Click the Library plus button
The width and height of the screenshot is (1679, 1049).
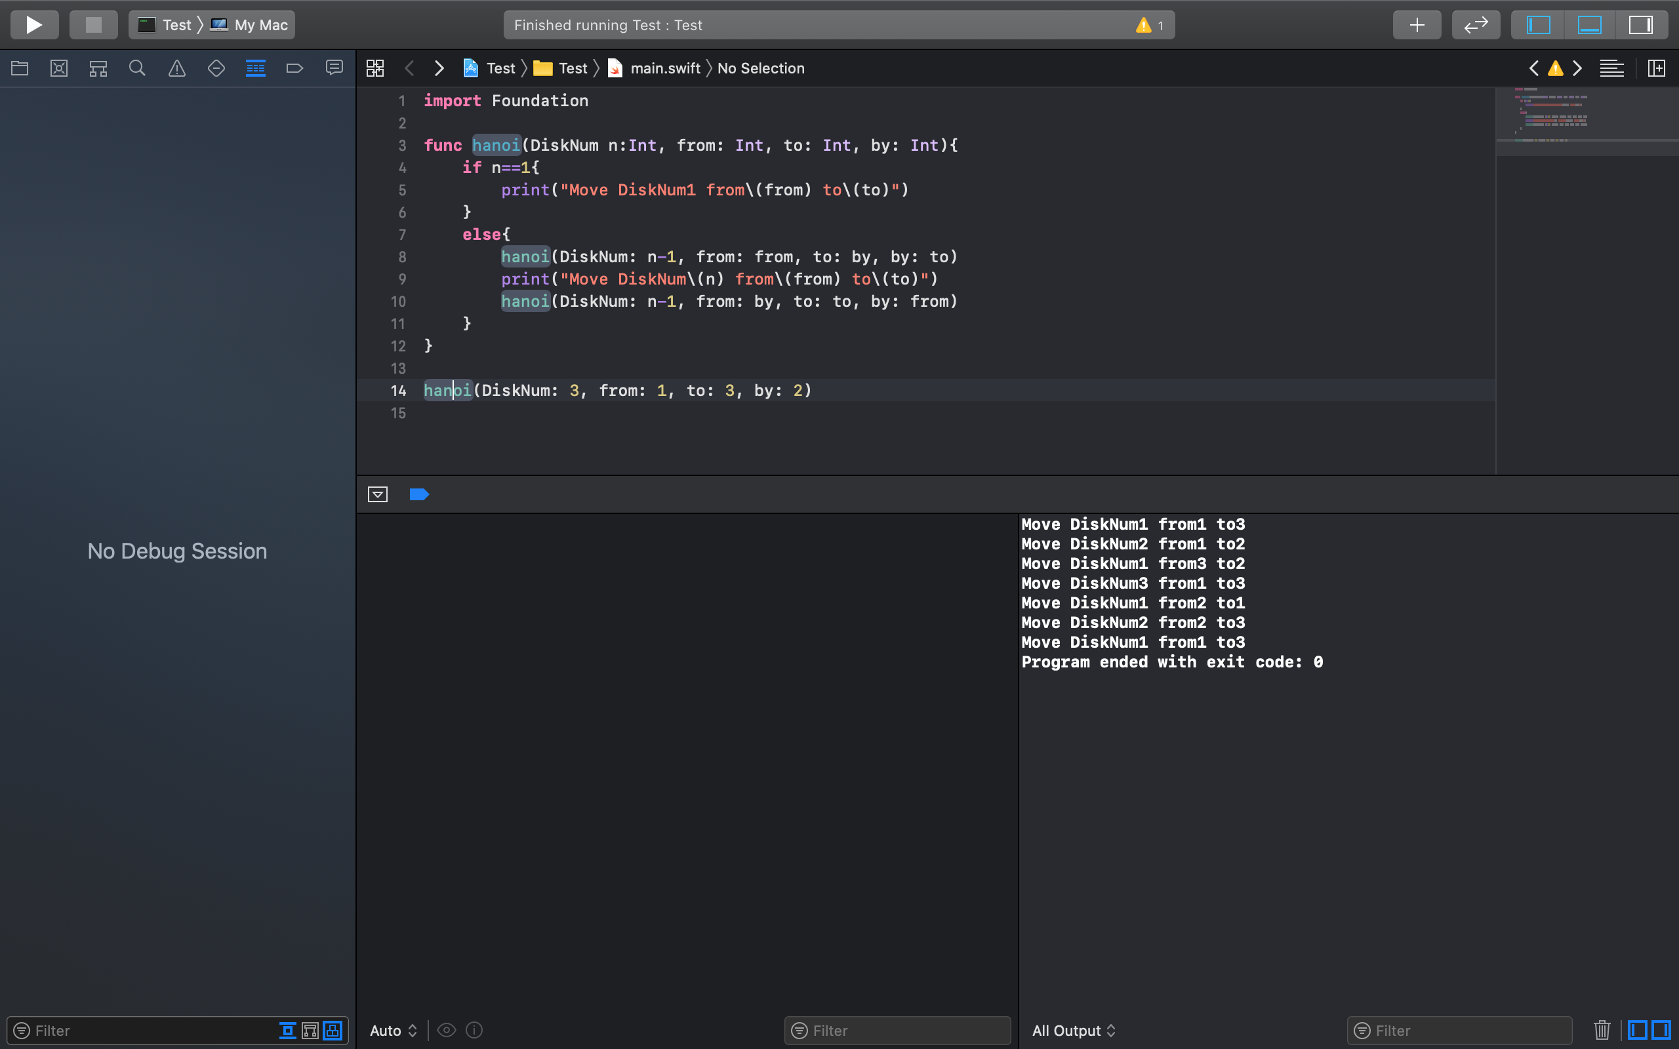click(x=1417, y=25)
